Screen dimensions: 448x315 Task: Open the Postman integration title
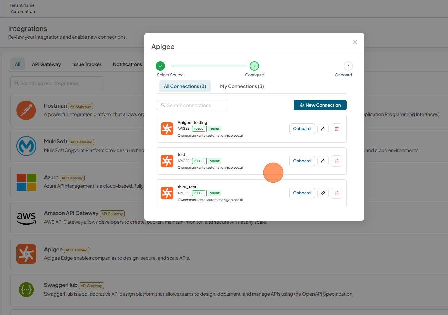pyautogui.click(x=55, y=106)
